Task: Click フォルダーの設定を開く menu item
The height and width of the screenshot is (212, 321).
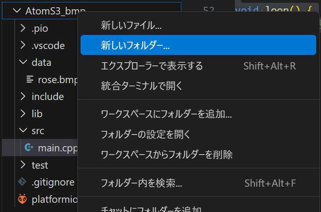Action: pos(146,134)
